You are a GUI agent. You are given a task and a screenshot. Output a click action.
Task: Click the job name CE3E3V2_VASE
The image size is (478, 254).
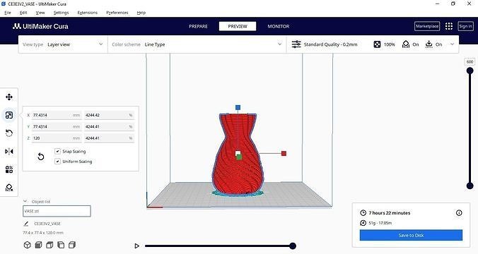coord(47,224)
